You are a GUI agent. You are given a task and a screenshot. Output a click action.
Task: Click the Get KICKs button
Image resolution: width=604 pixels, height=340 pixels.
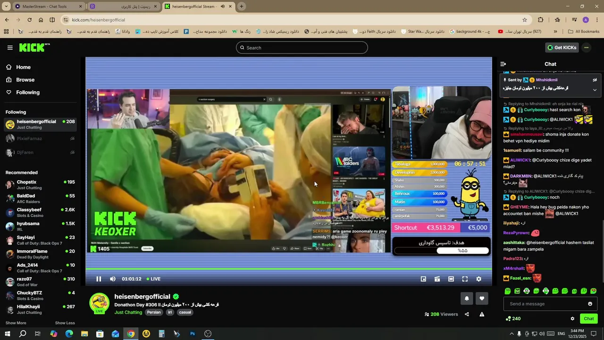pyautogui.click(x=562, y=48)
